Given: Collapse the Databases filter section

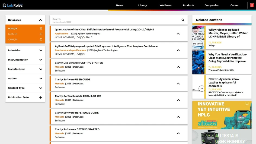Looking at the screenshot, I should pyautogui.click(x=40, y=20).
